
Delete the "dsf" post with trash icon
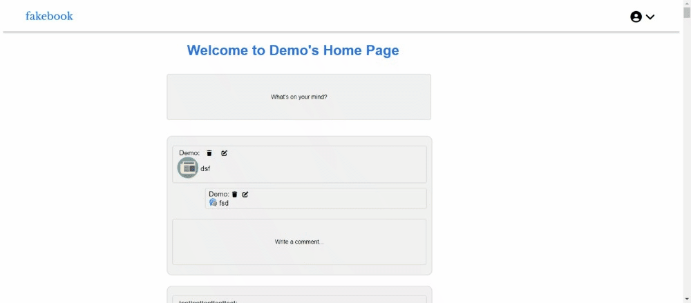[209, 153]
